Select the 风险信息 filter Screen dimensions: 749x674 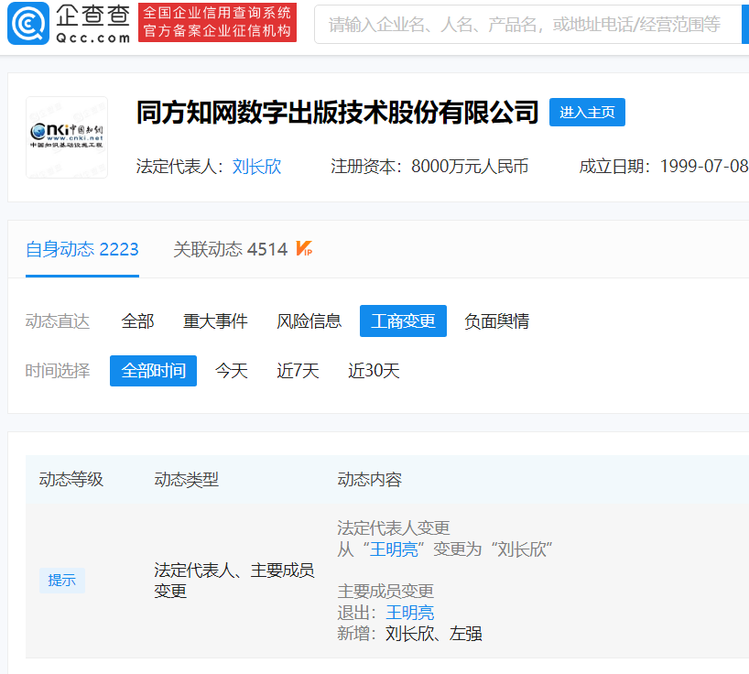309,321
